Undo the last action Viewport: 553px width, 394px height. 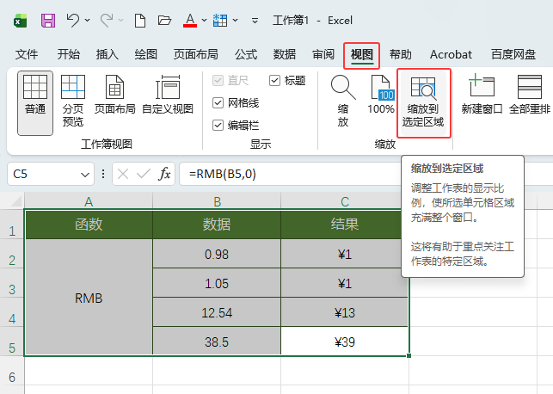pos(72,21)
